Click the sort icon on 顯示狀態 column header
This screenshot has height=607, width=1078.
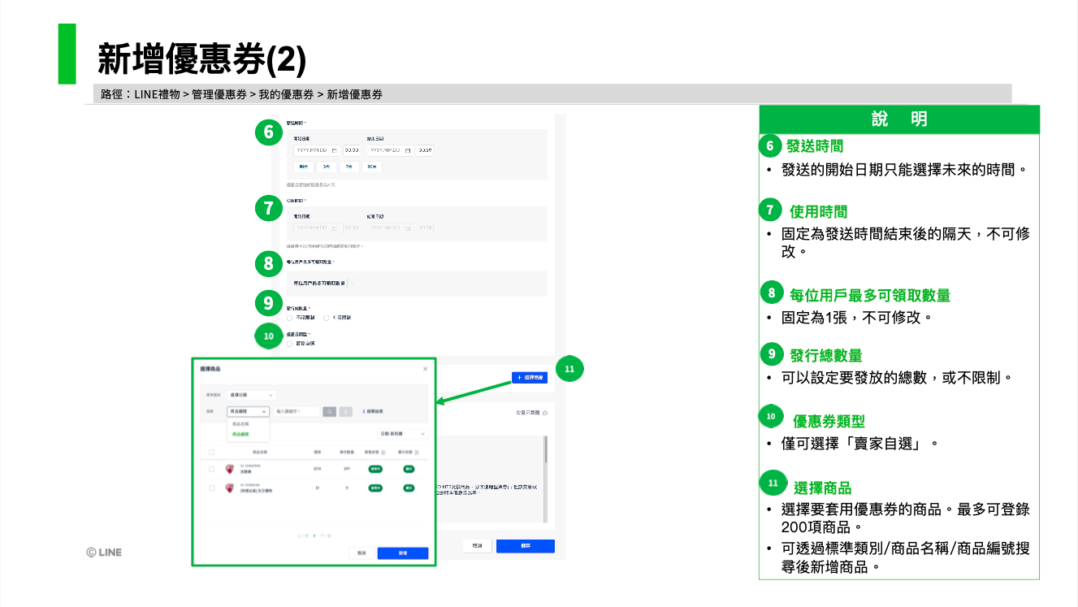tap(417, 453)
